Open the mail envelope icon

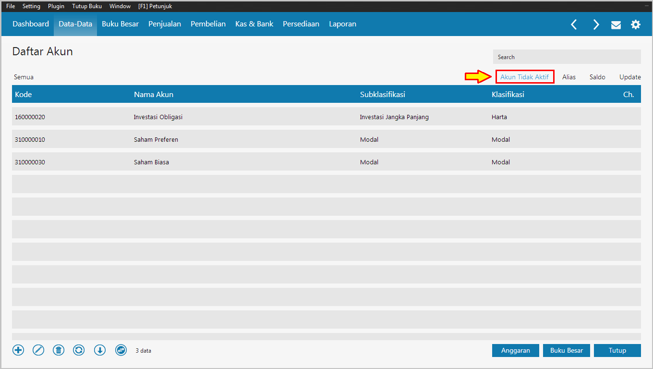click(x=616, y=25)
